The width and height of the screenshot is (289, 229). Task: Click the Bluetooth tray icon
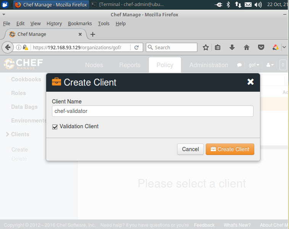click(x=228, y=5)
